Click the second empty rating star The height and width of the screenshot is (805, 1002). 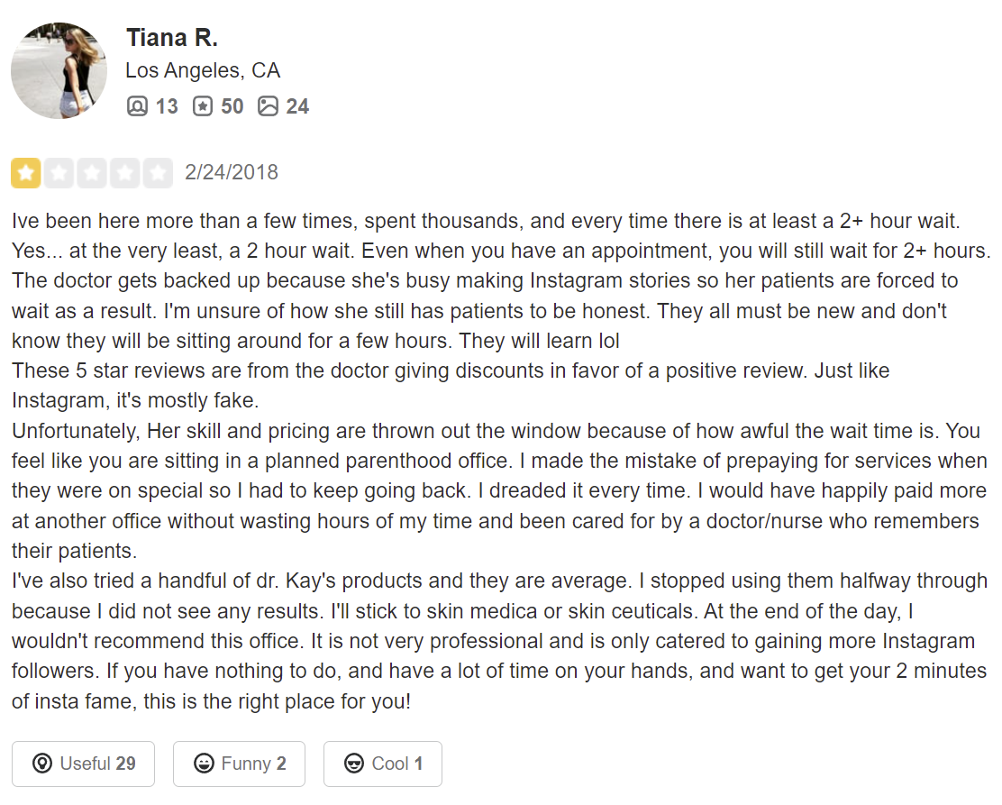click(59, 173)
